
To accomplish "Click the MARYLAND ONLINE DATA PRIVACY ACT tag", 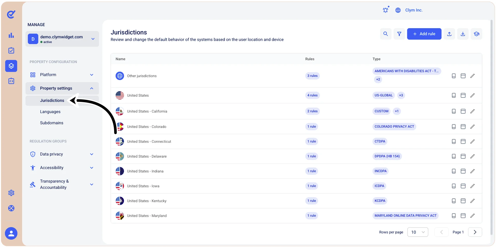I will tap(405, 215).
